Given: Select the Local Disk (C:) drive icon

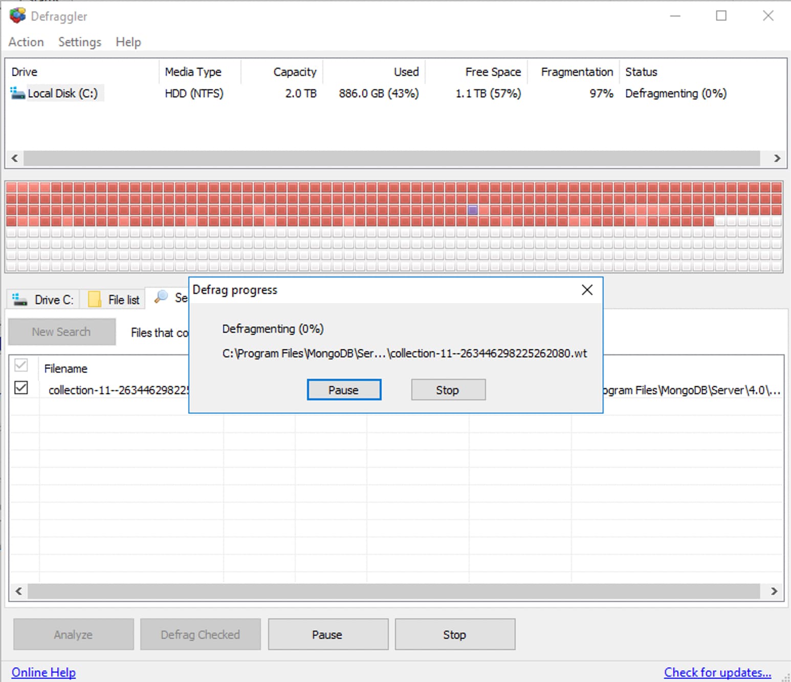Looking at the screenshot, I should coord(18,93).
